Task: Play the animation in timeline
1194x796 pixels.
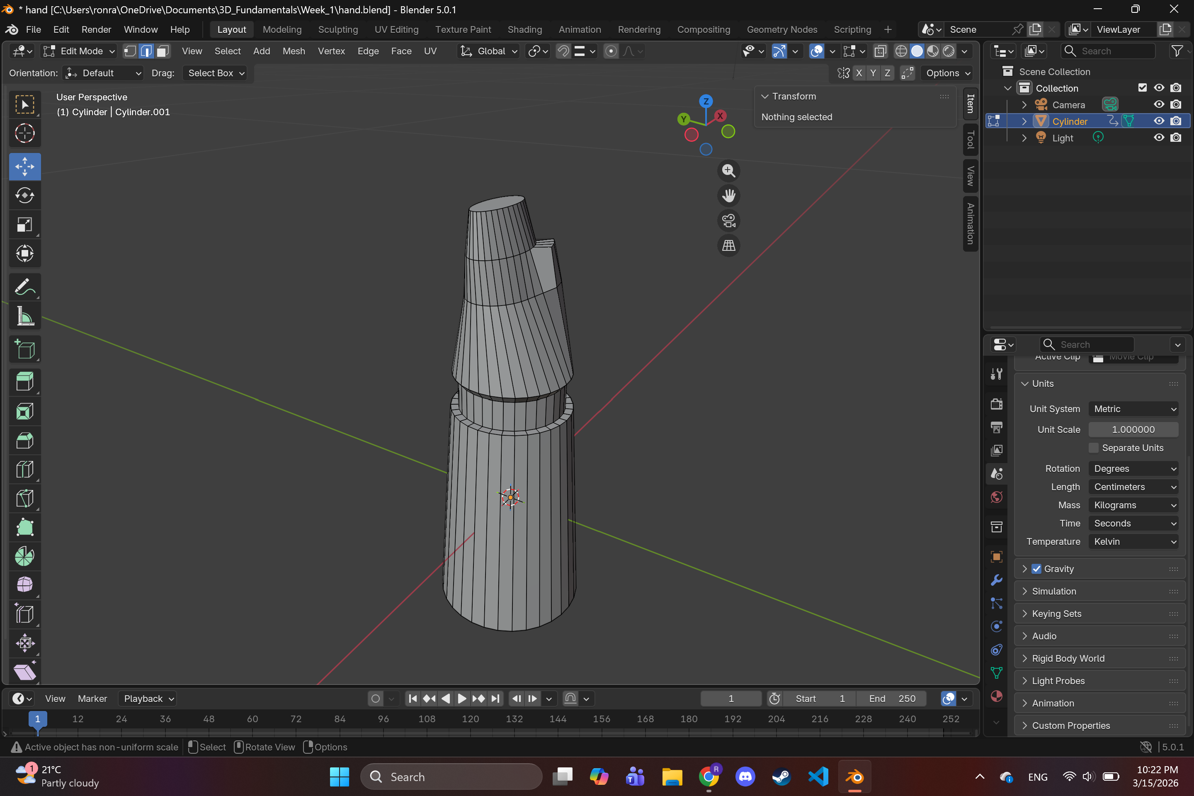Action: 461,699
